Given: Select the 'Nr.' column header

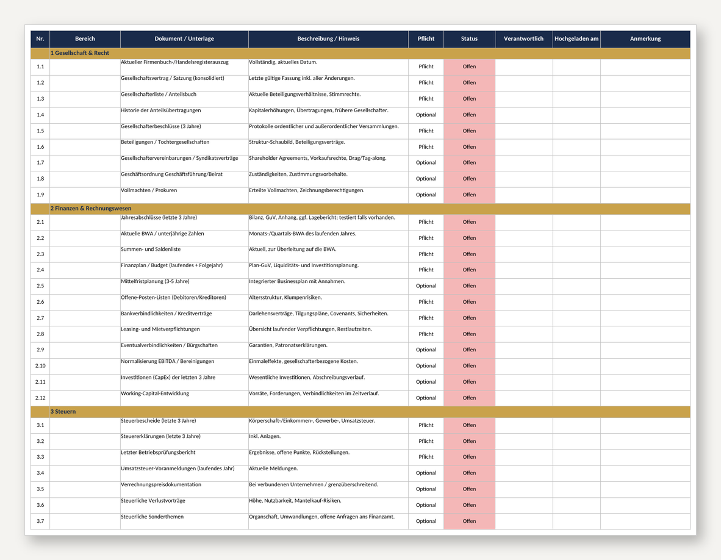Looking at the screenshot, I should point(40,38).
